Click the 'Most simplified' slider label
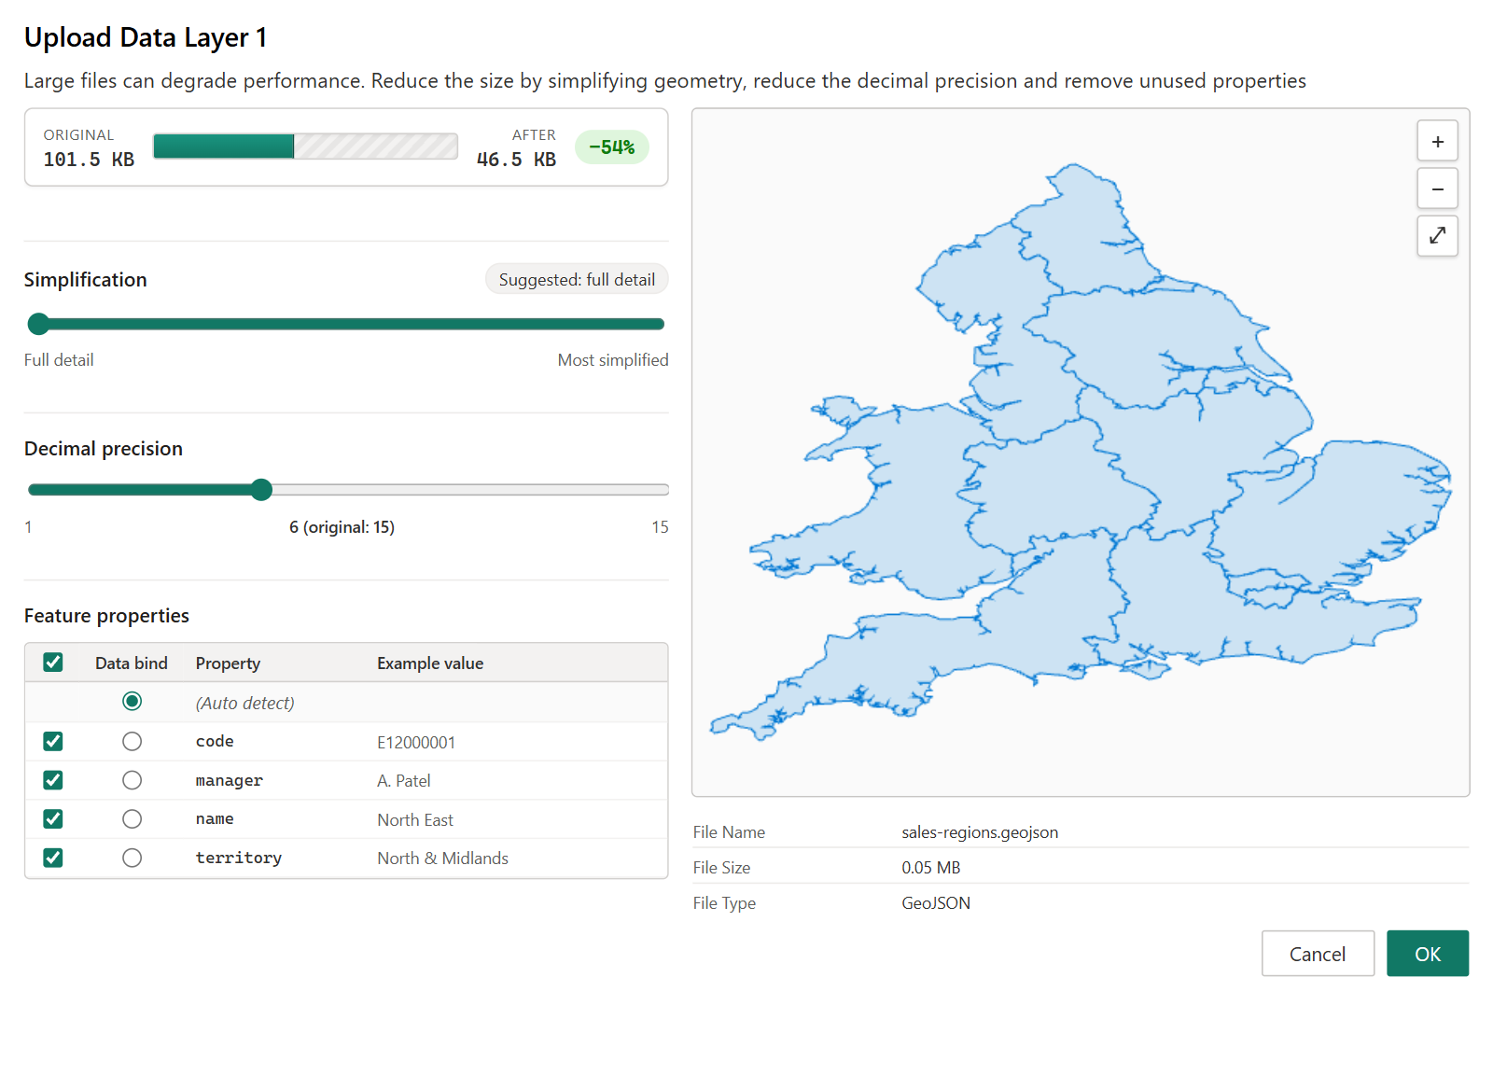Screen dimensions: 1493x1075 tap(613, 360)
